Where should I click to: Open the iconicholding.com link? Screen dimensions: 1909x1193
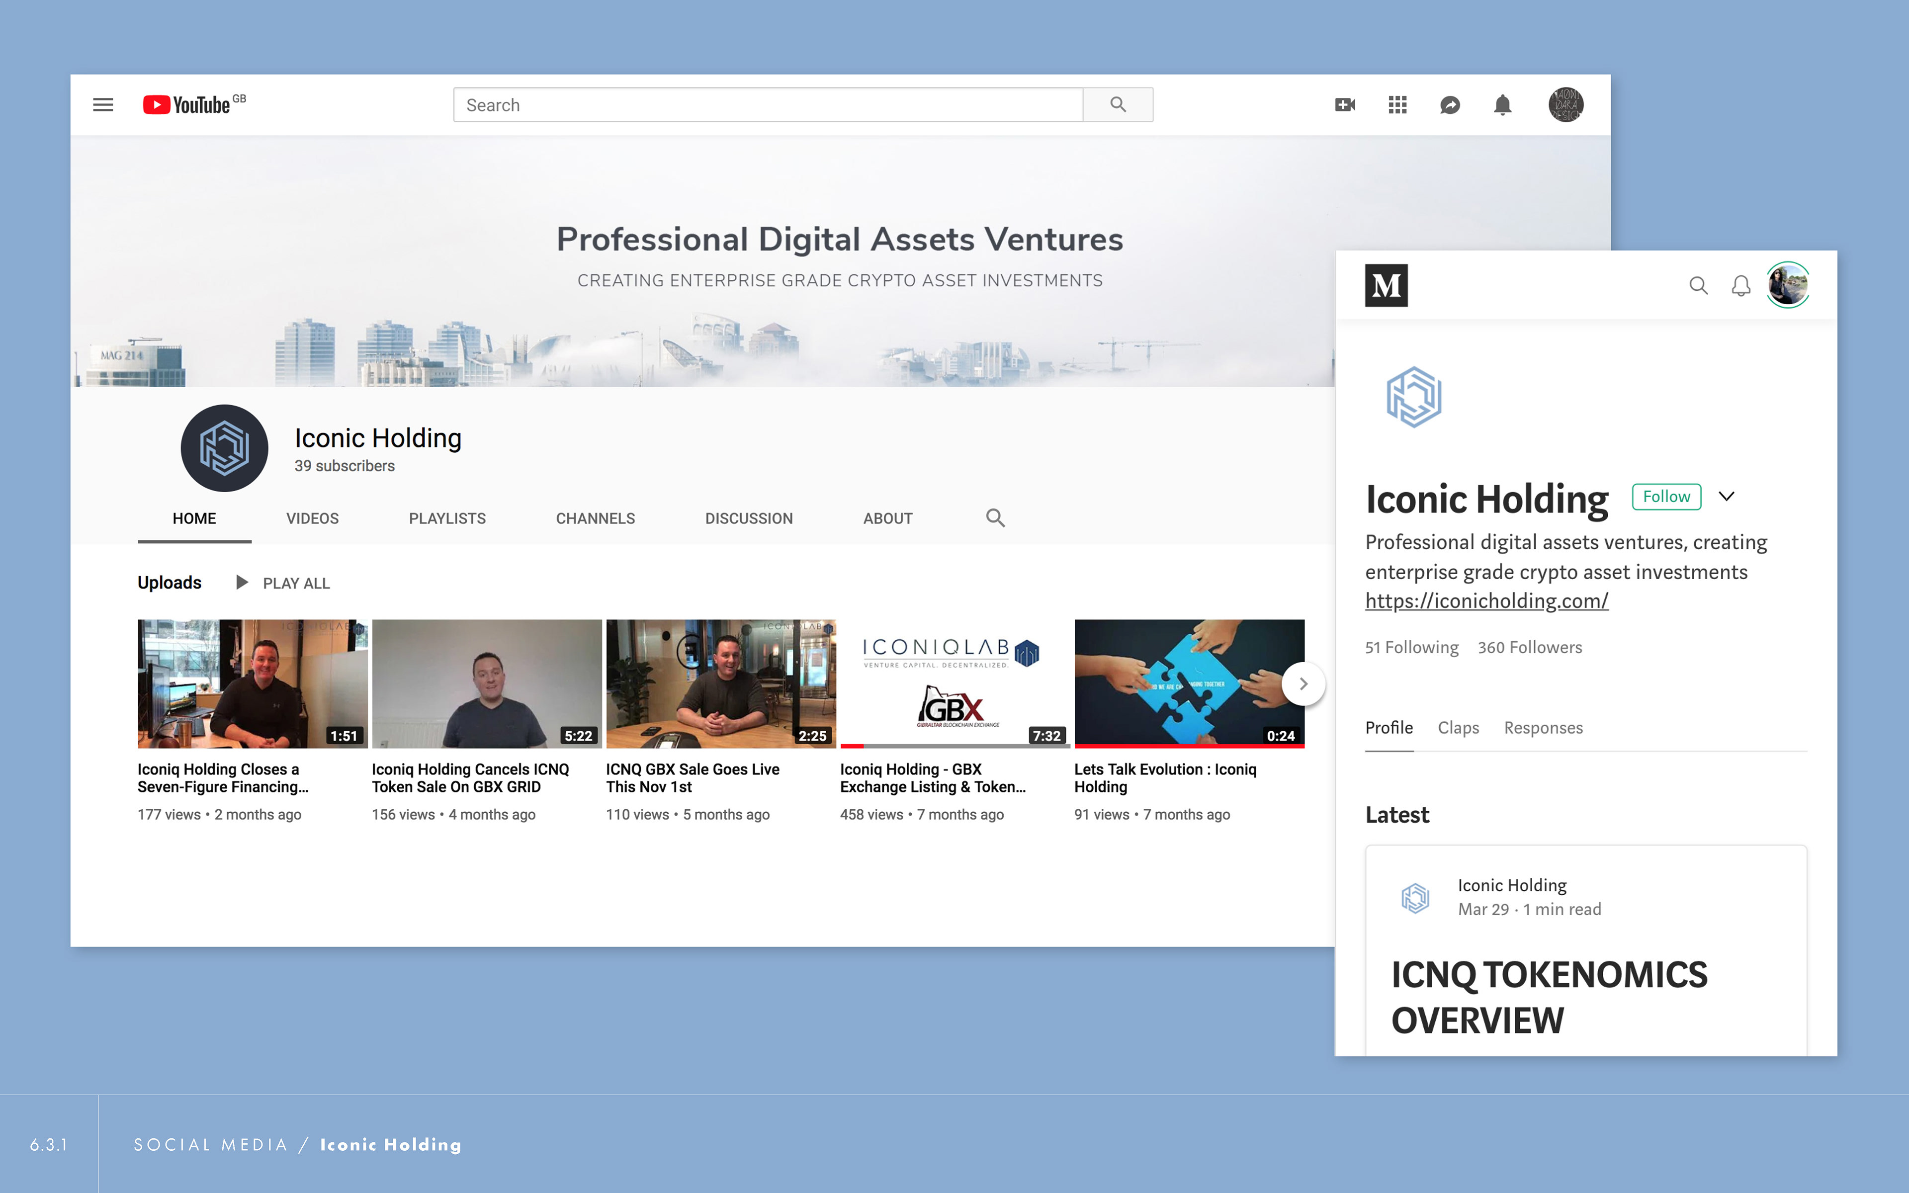coord(1486,600)
